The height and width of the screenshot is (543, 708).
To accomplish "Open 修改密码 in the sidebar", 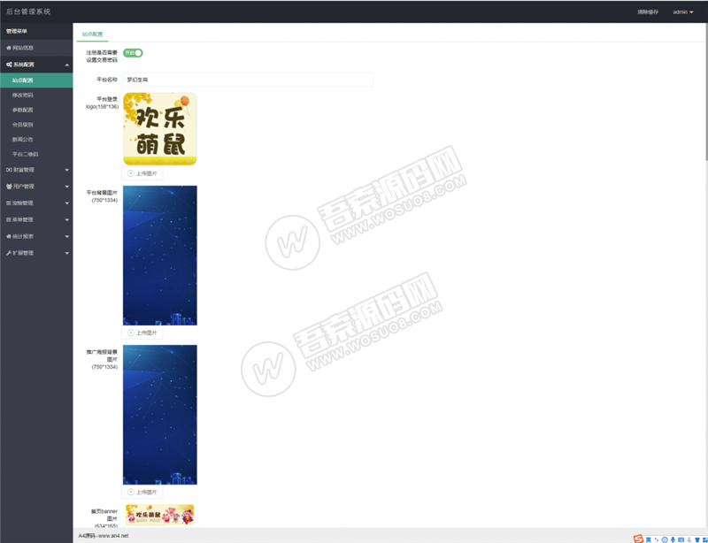I will coord(23,95).
